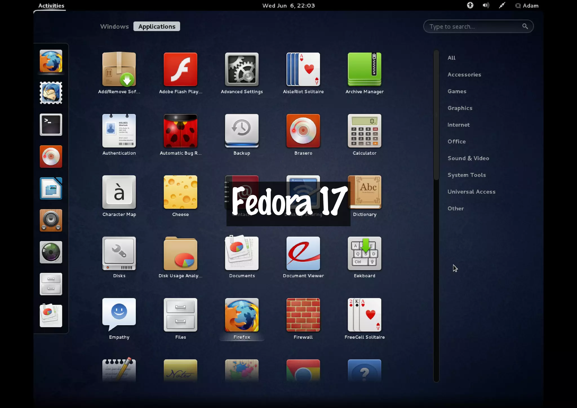The height and width of the screenshot is (408, 577).
Task: Click the search magnifier icon
Action: pos(525,26)
